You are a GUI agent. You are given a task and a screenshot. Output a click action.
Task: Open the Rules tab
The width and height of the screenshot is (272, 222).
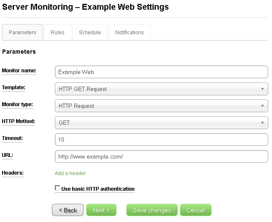pos(57,33)
